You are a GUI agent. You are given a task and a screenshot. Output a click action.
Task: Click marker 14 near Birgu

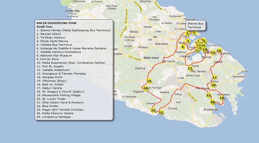point(205,49)
